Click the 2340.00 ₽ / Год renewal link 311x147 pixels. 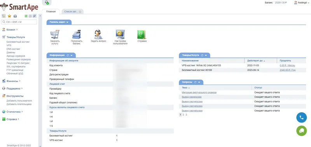pos(288,70)
